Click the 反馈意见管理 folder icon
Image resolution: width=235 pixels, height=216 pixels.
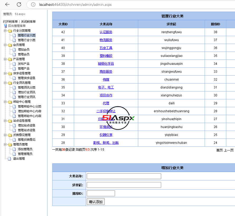coord(10,135)
